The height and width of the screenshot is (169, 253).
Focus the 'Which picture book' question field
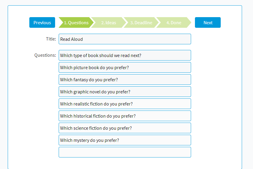point(125,67)
